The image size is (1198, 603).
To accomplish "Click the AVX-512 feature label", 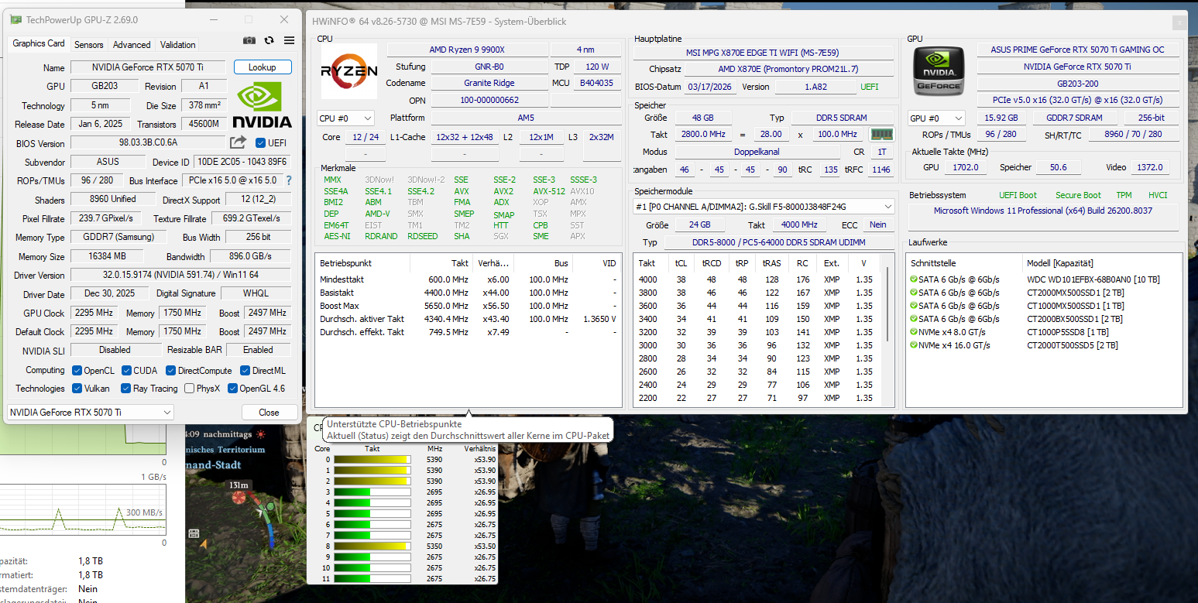I will pos(549,191).
